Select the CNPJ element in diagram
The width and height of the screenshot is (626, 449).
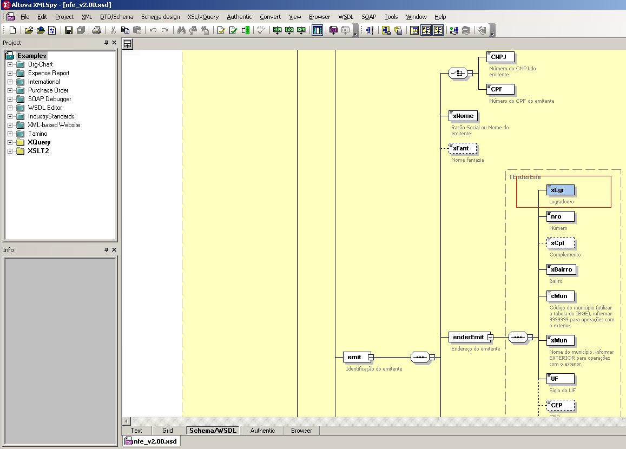[502, 57]
